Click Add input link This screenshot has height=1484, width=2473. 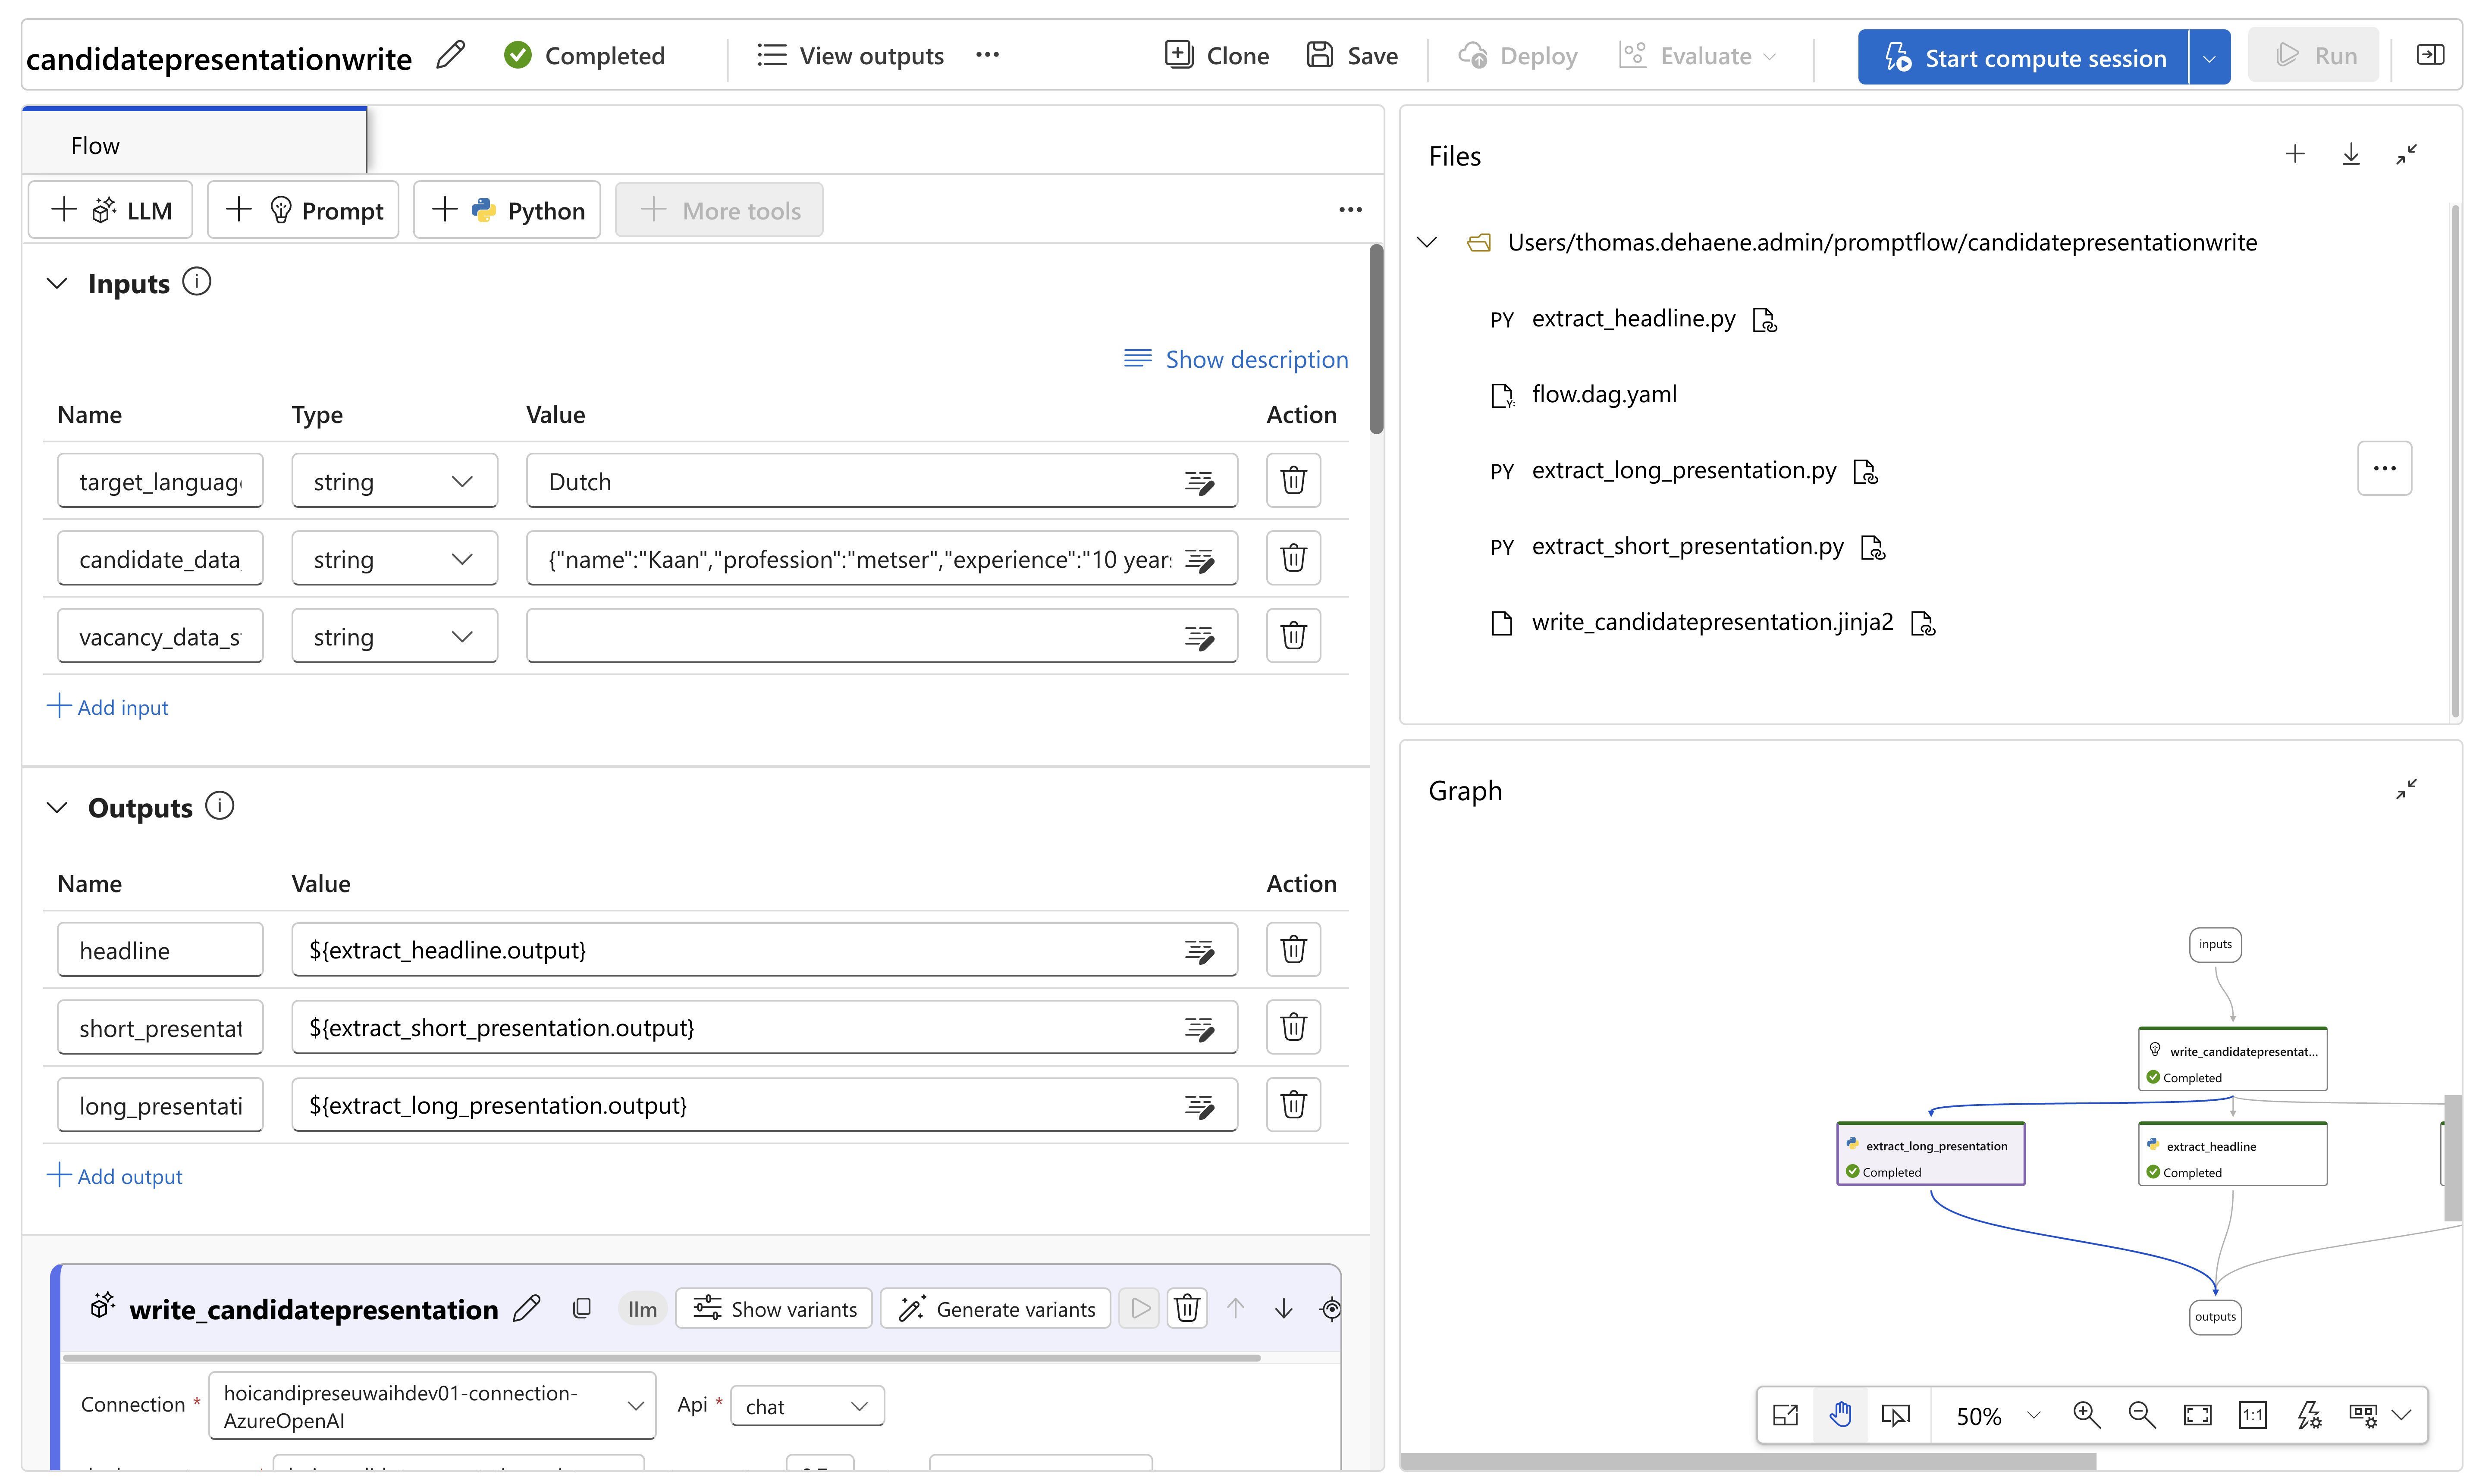coord(108,707)
